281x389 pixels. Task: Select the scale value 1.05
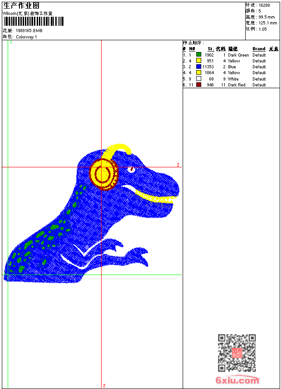262,29
